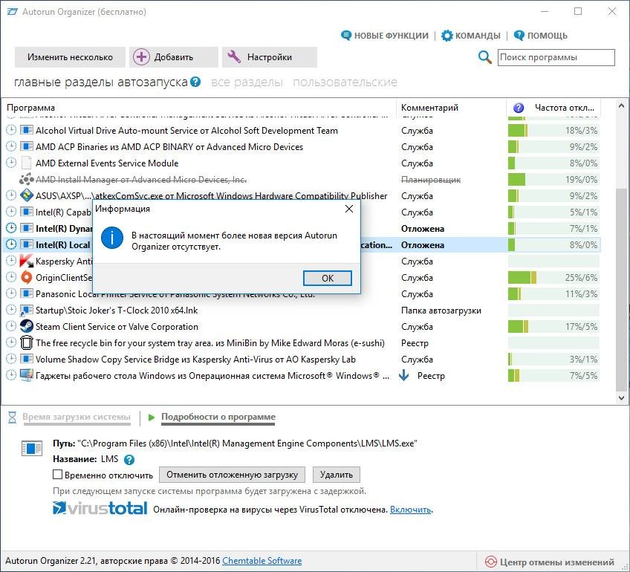The width and height of the screenshot is (630, 572).
Task: Click Гаджеты рабочего стола monitor icon
Action: [x=27, y=375]
